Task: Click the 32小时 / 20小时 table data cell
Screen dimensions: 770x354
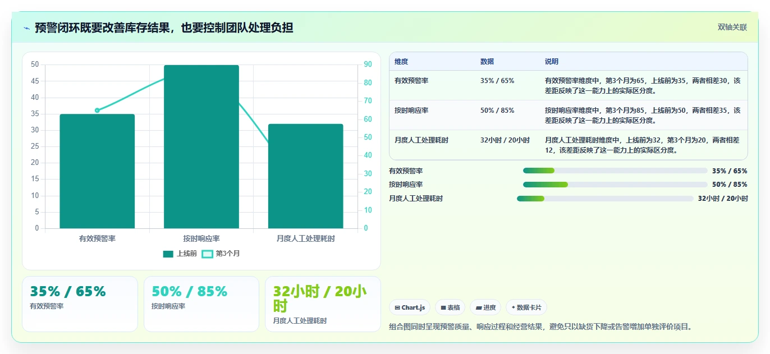Action: coord(505,140)
